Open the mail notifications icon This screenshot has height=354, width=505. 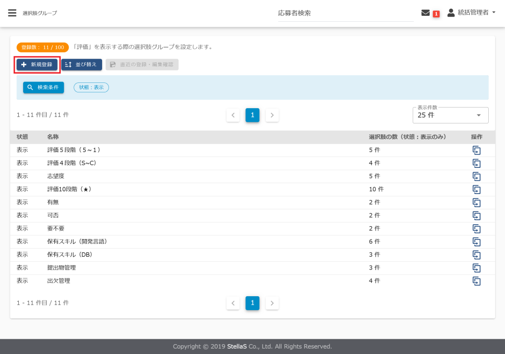[425, 13]
